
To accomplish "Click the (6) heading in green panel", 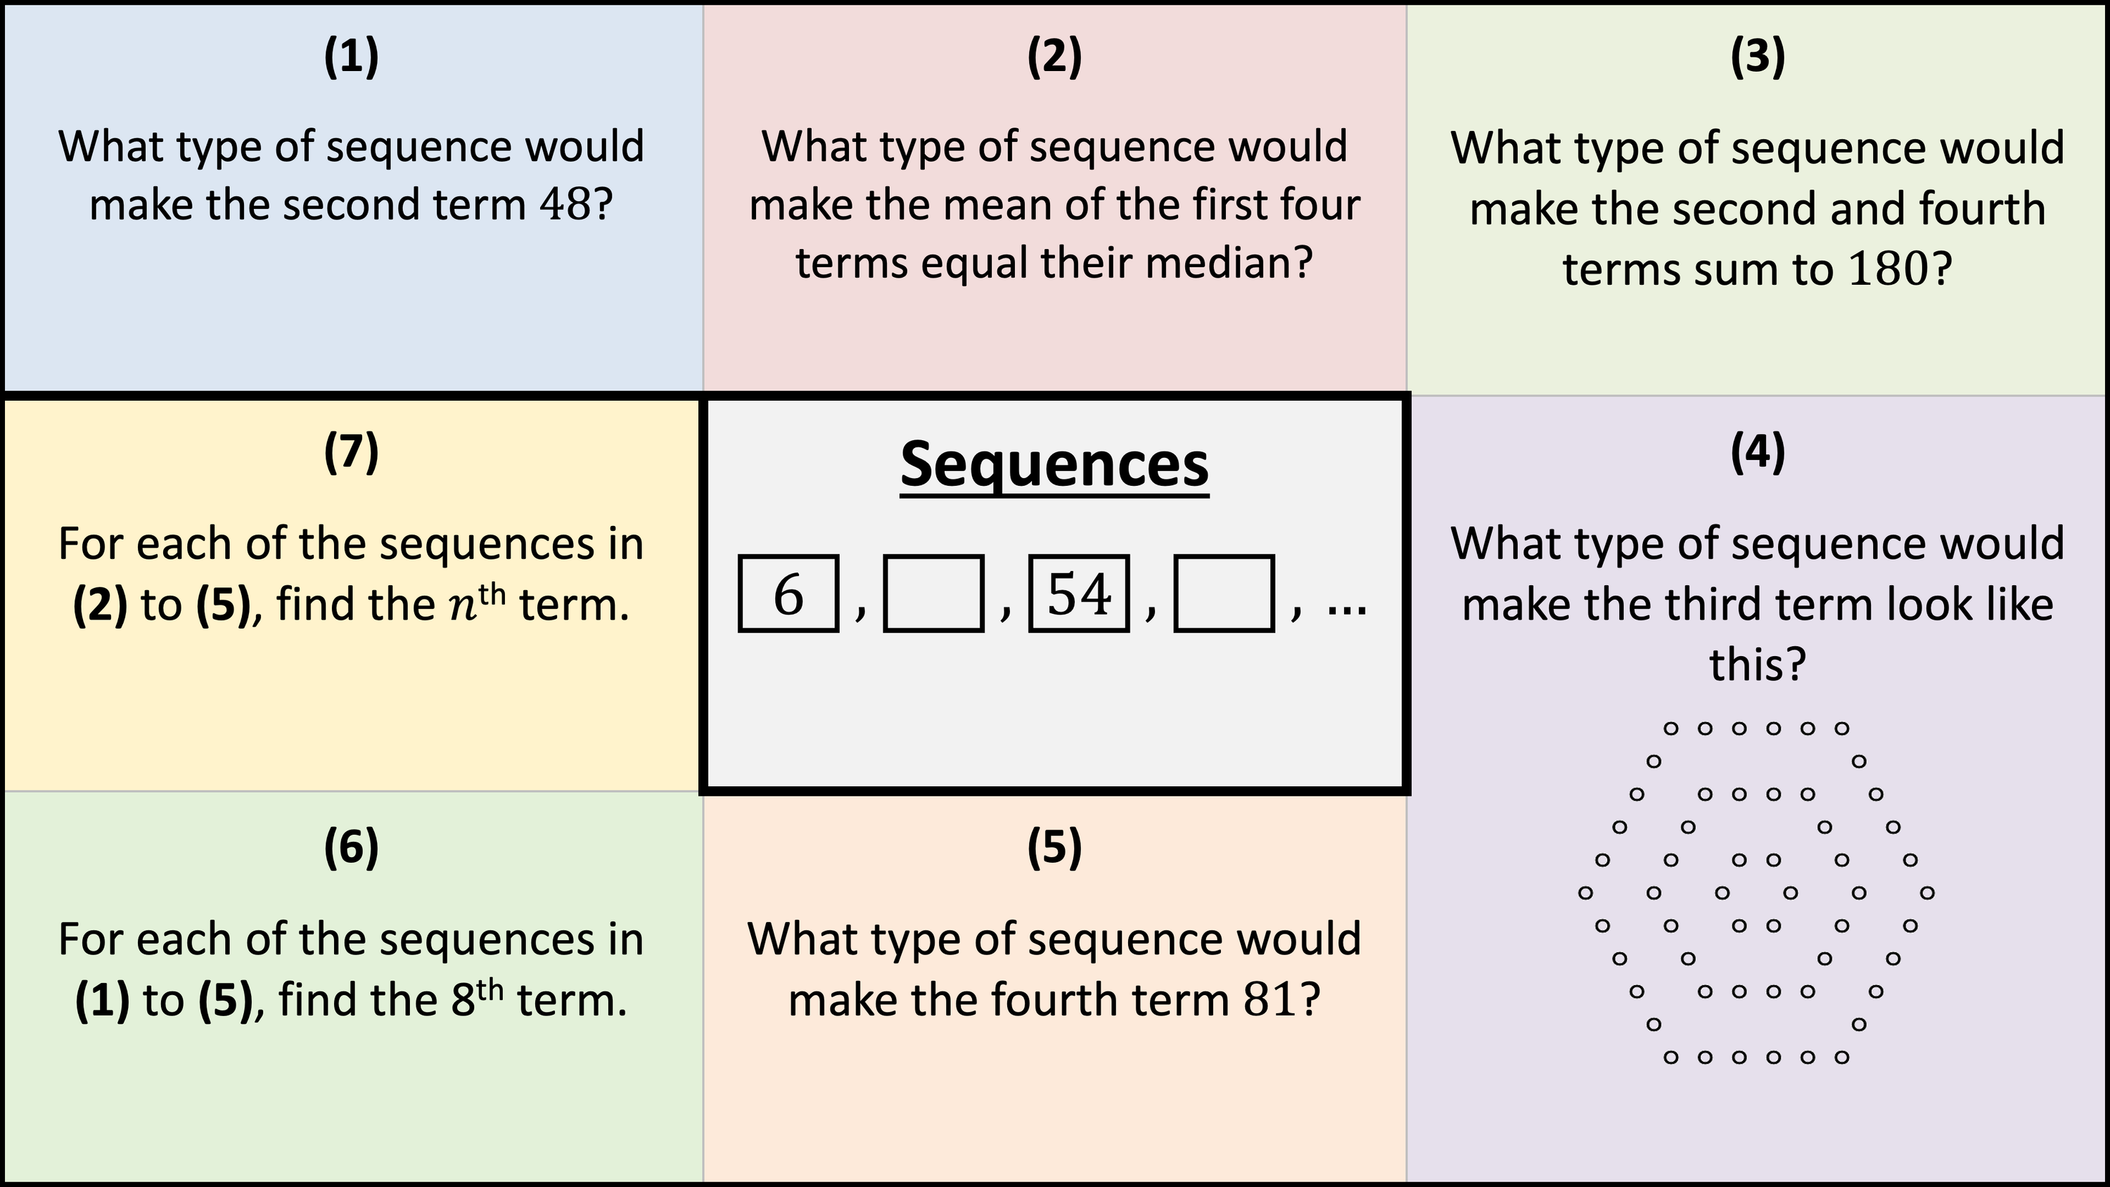I will coord(352,848).
